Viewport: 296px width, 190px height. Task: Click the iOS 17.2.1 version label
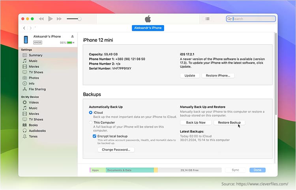[187, 54]
